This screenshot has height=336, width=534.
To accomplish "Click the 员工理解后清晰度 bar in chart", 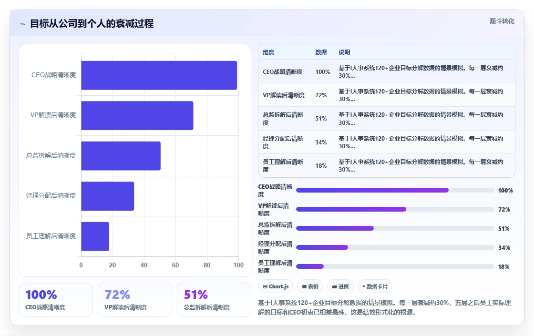I will (95, 236).
